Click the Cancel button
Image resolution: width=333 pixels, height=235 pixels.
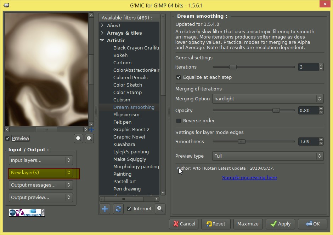184,224
